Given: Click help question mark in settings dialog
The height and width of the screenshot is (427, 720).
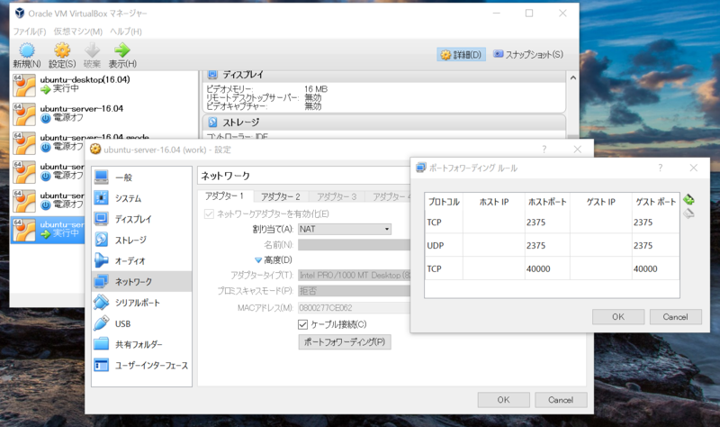Looking at the screenshot, I should (x=544, y=150).
